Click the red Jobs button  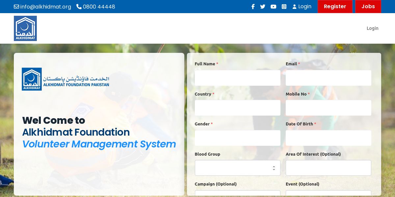tap(368, 7)
